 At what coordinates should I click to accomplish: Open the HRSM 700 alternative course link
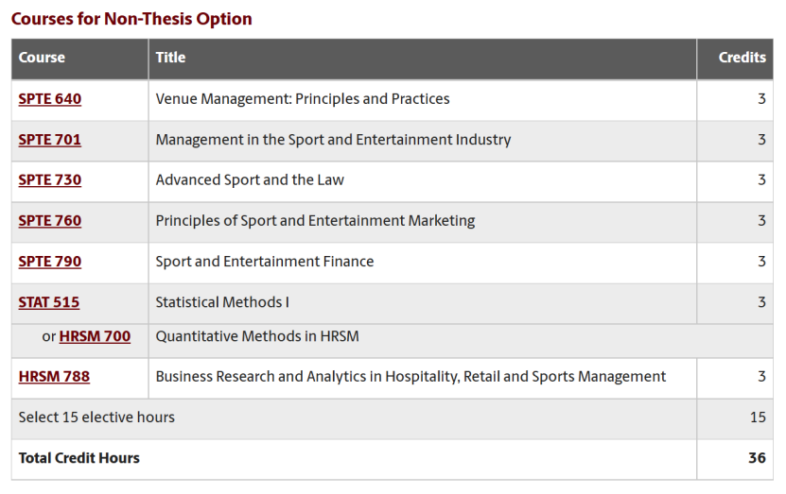click(x=95, y=336)
